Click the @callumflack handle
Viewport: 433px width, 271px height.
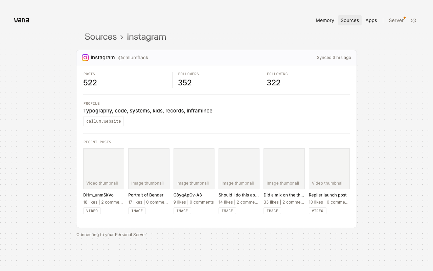click(x=133, y=58)
